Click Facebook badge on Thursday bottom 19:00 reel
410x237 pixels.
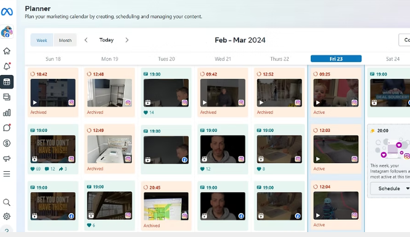[298, 216]
